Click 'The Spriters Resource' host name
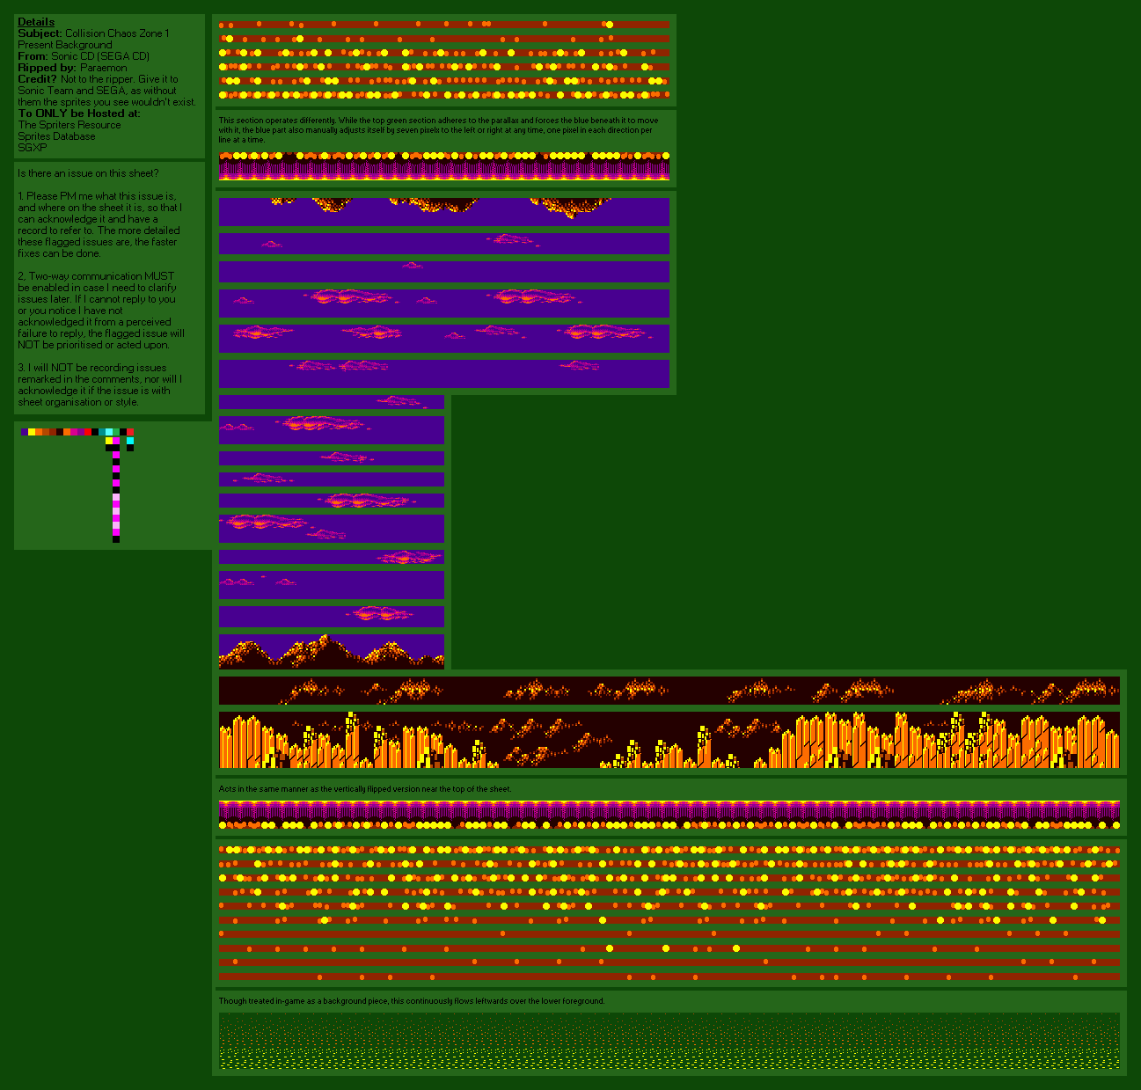This screenshot has width=1141, height=1090. 69,125
